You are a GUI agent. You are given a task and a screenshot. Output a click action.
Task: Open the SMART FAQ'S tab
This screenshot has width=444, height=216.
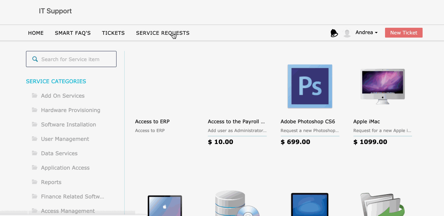73,33
